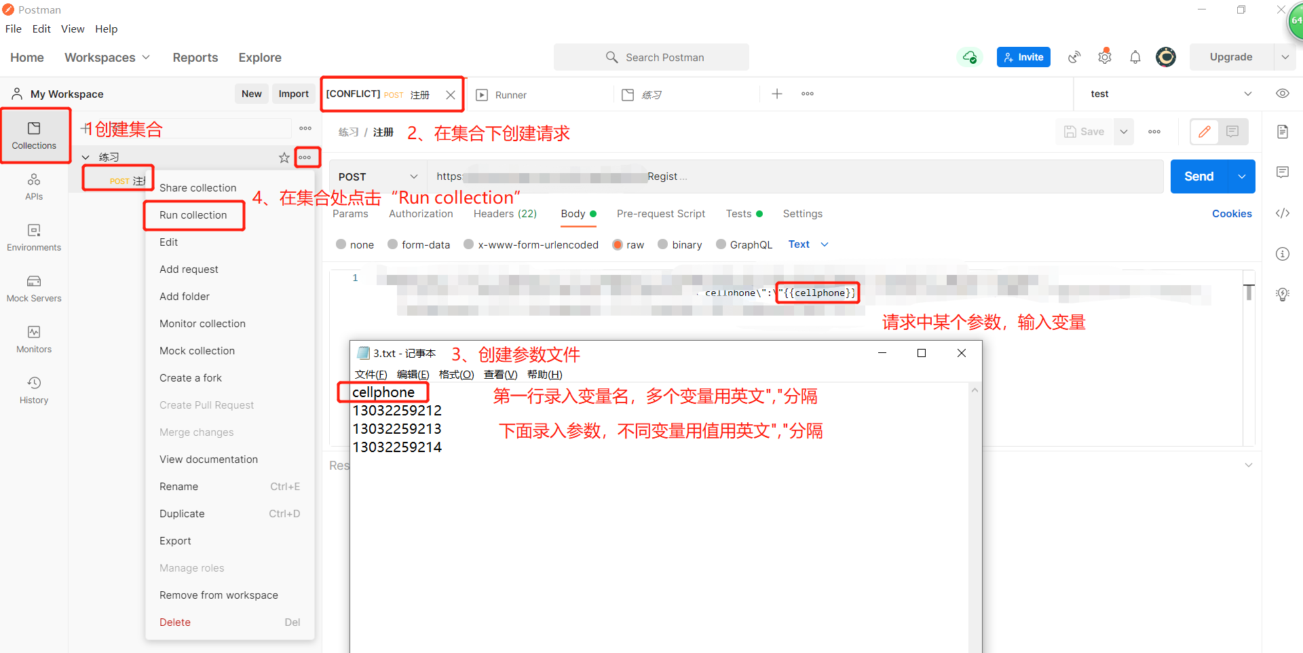Click the satellite capture requests icon
Screen dimensions: 1303x653
click(1074, 57)
